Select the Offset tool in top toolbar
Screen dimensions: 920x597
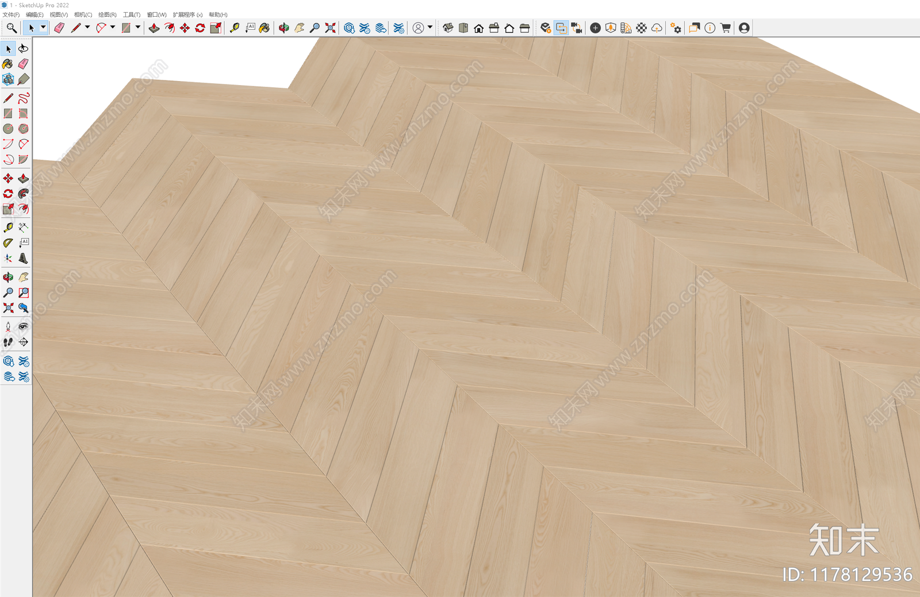(x=170, y=28)
